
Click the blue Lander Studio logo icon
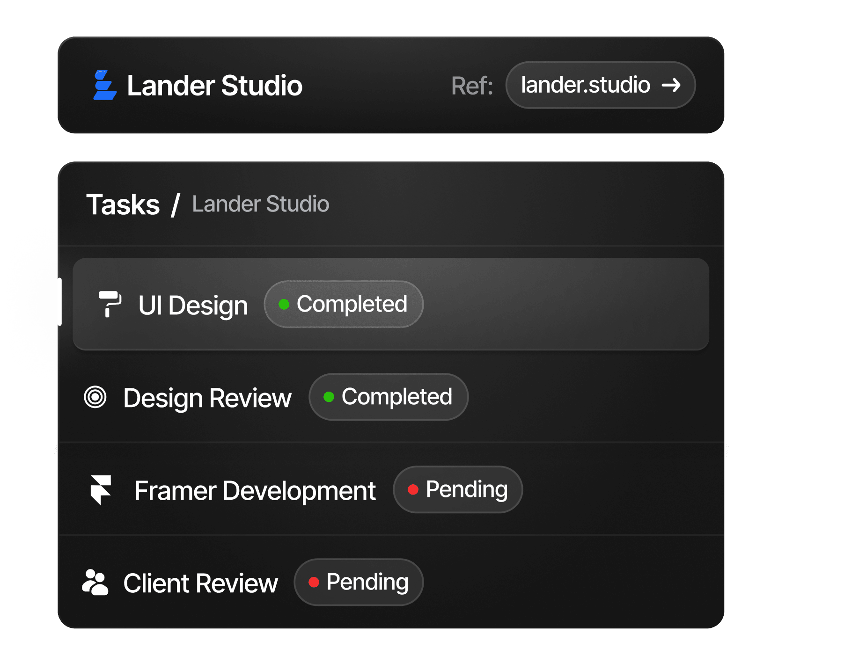pyautogui.click(x=104, y=85)
